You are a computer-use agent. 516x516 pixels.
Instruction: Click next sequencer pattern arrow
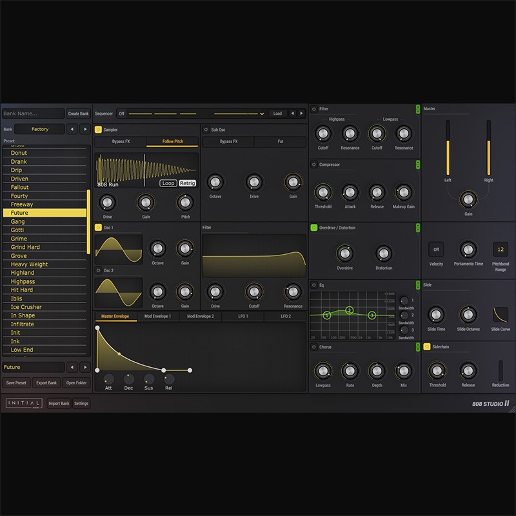click(x=301, y=114)
